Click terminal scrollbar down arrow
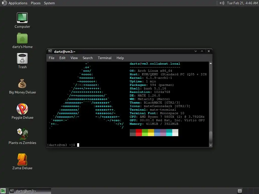259x194 pixels. click(x=211, y=145)
